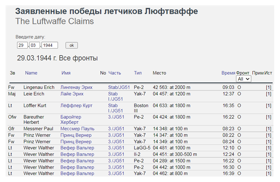Open Stab I./JG51 link in Leie row
Viewport: 280px width, 182px height.
pos(115,97)
